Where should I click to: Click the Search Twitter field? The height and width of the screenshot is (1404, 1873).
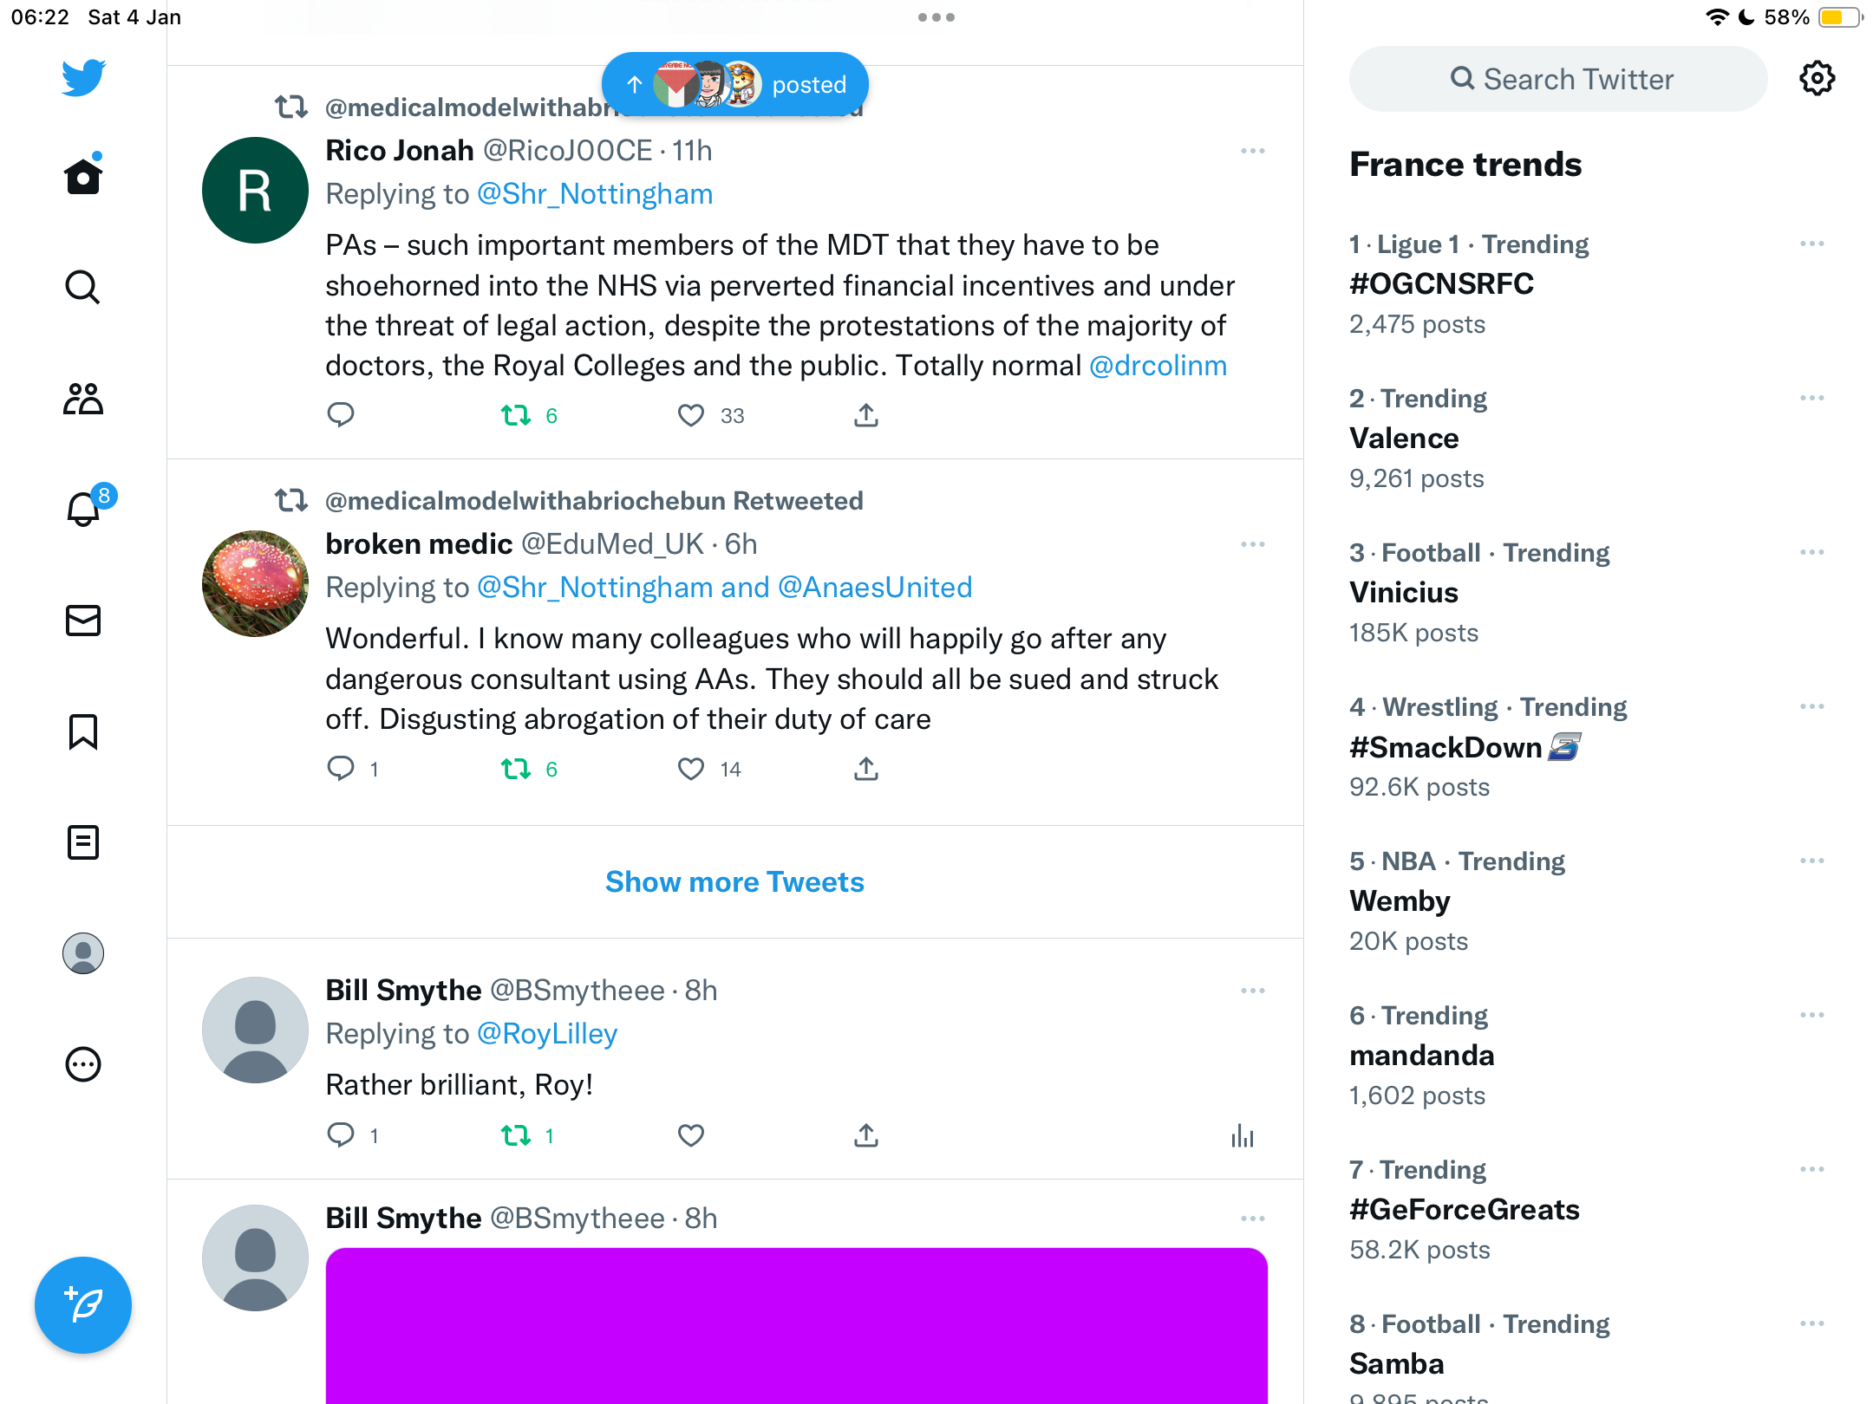(x=1558, y=79)
